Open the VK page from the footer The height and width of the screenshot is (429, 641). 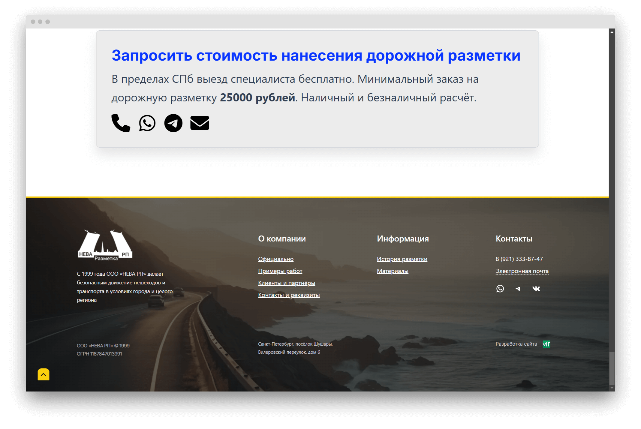click(536, 289)
